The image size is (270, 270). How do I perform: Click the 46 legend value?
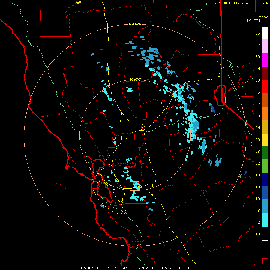258,92
